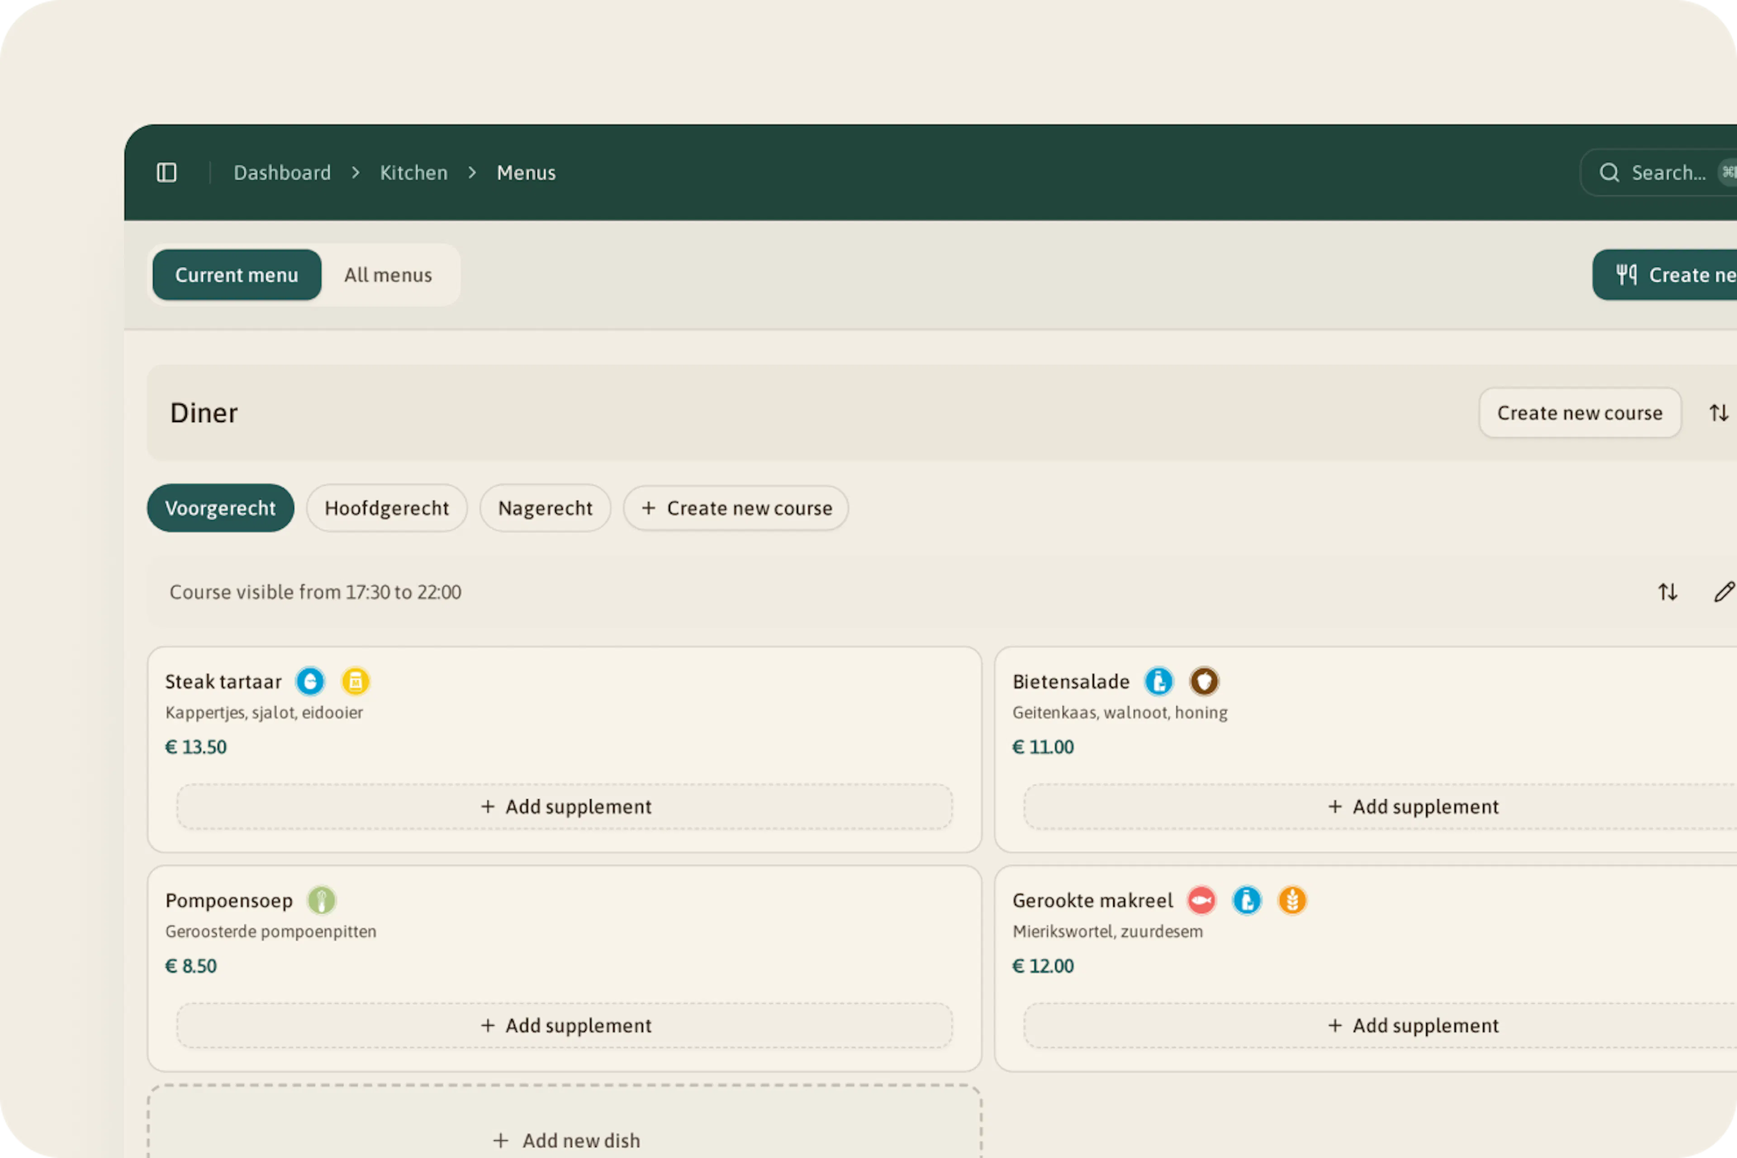Screen dimensions: 1737x1158
Task: Add supplement to Pompoensoep
Action: pyautogui.click(x=565, y=1026)
